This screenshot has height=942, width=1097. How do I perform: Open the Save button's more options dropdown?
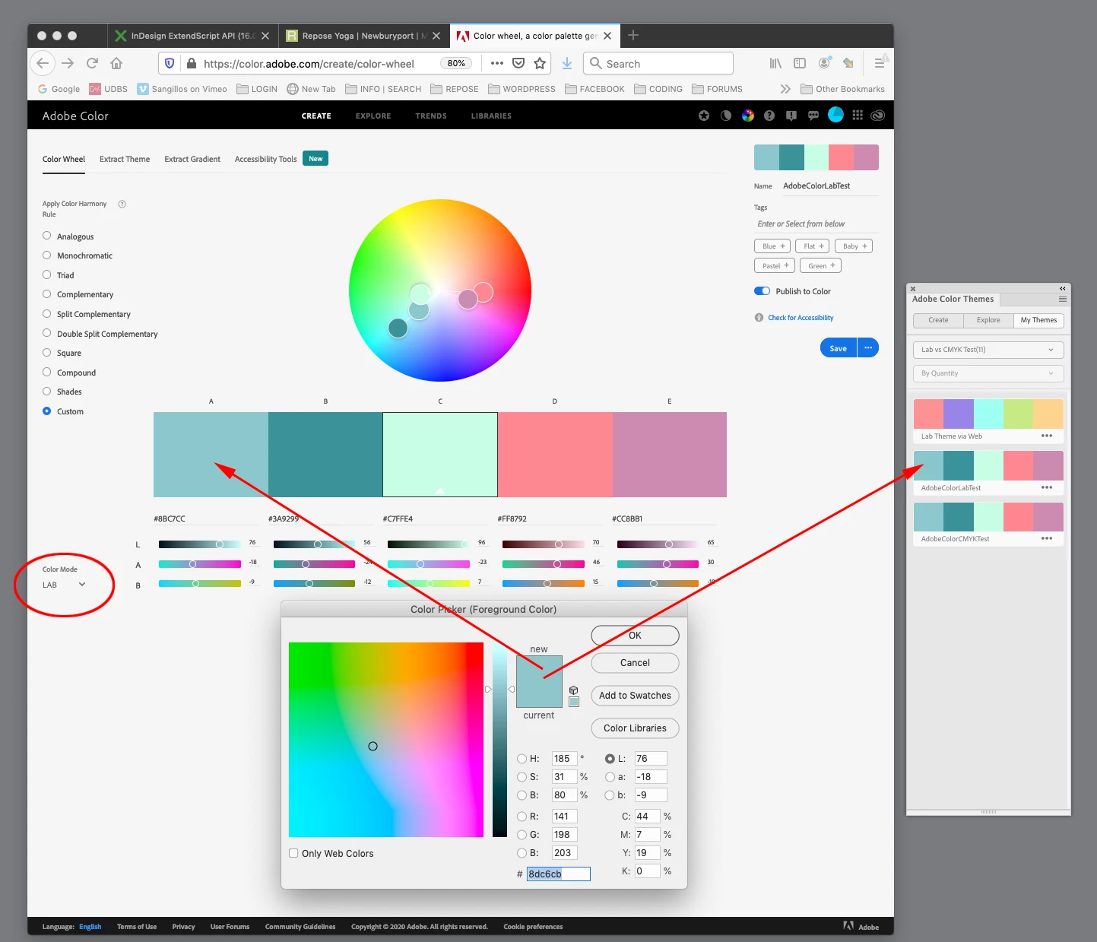868,347
